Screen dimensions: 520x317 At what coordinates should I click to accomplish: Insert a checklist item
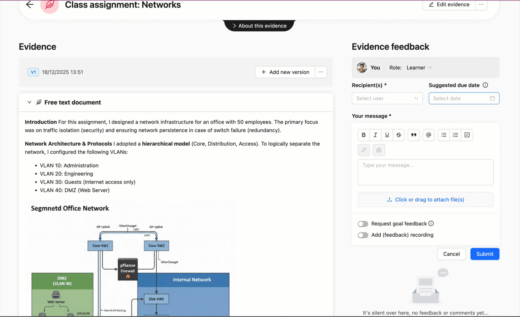[467, 135]
